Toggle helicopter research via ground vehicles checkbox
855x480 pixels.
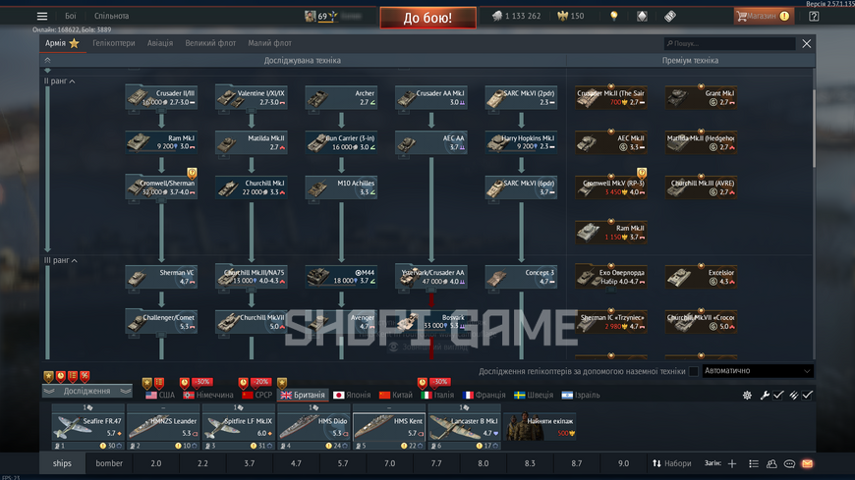pyautogui.click(x=694, y=371)
